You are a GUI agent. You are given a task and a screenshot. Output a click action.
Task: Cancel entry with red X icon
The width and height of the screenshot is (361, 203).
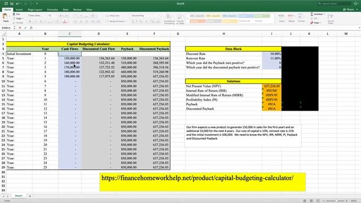tap(20, 28)
